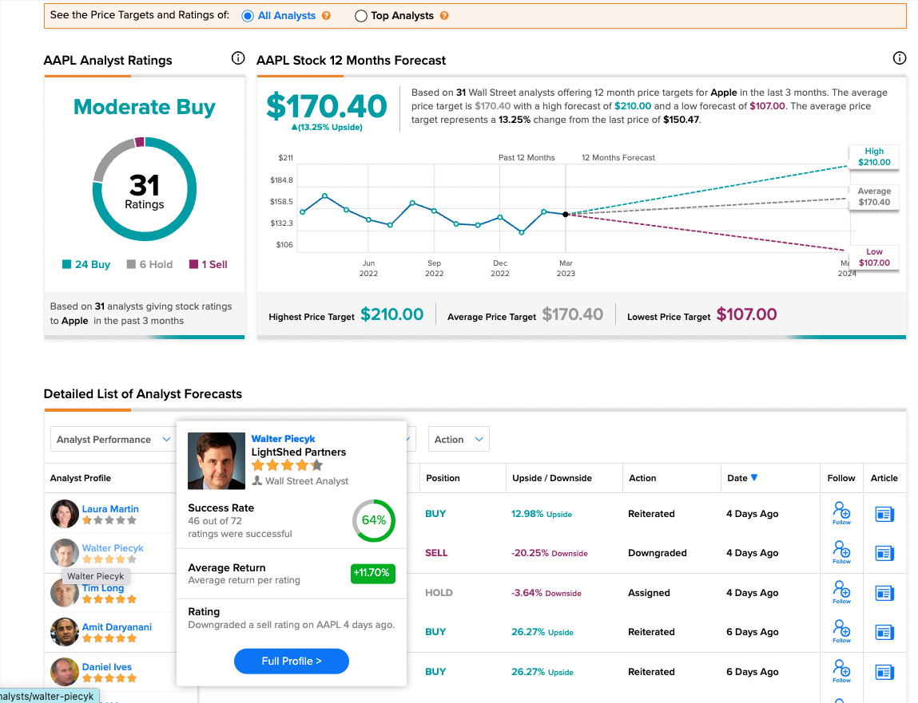Click the High $210.00 forecast label
The image size is (918, 703).
[874, 156]
